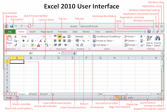Click the Zoom slider handle
The height and width of the screenshot is (112, 167).
pyautogui.click(x=147, y=97)
